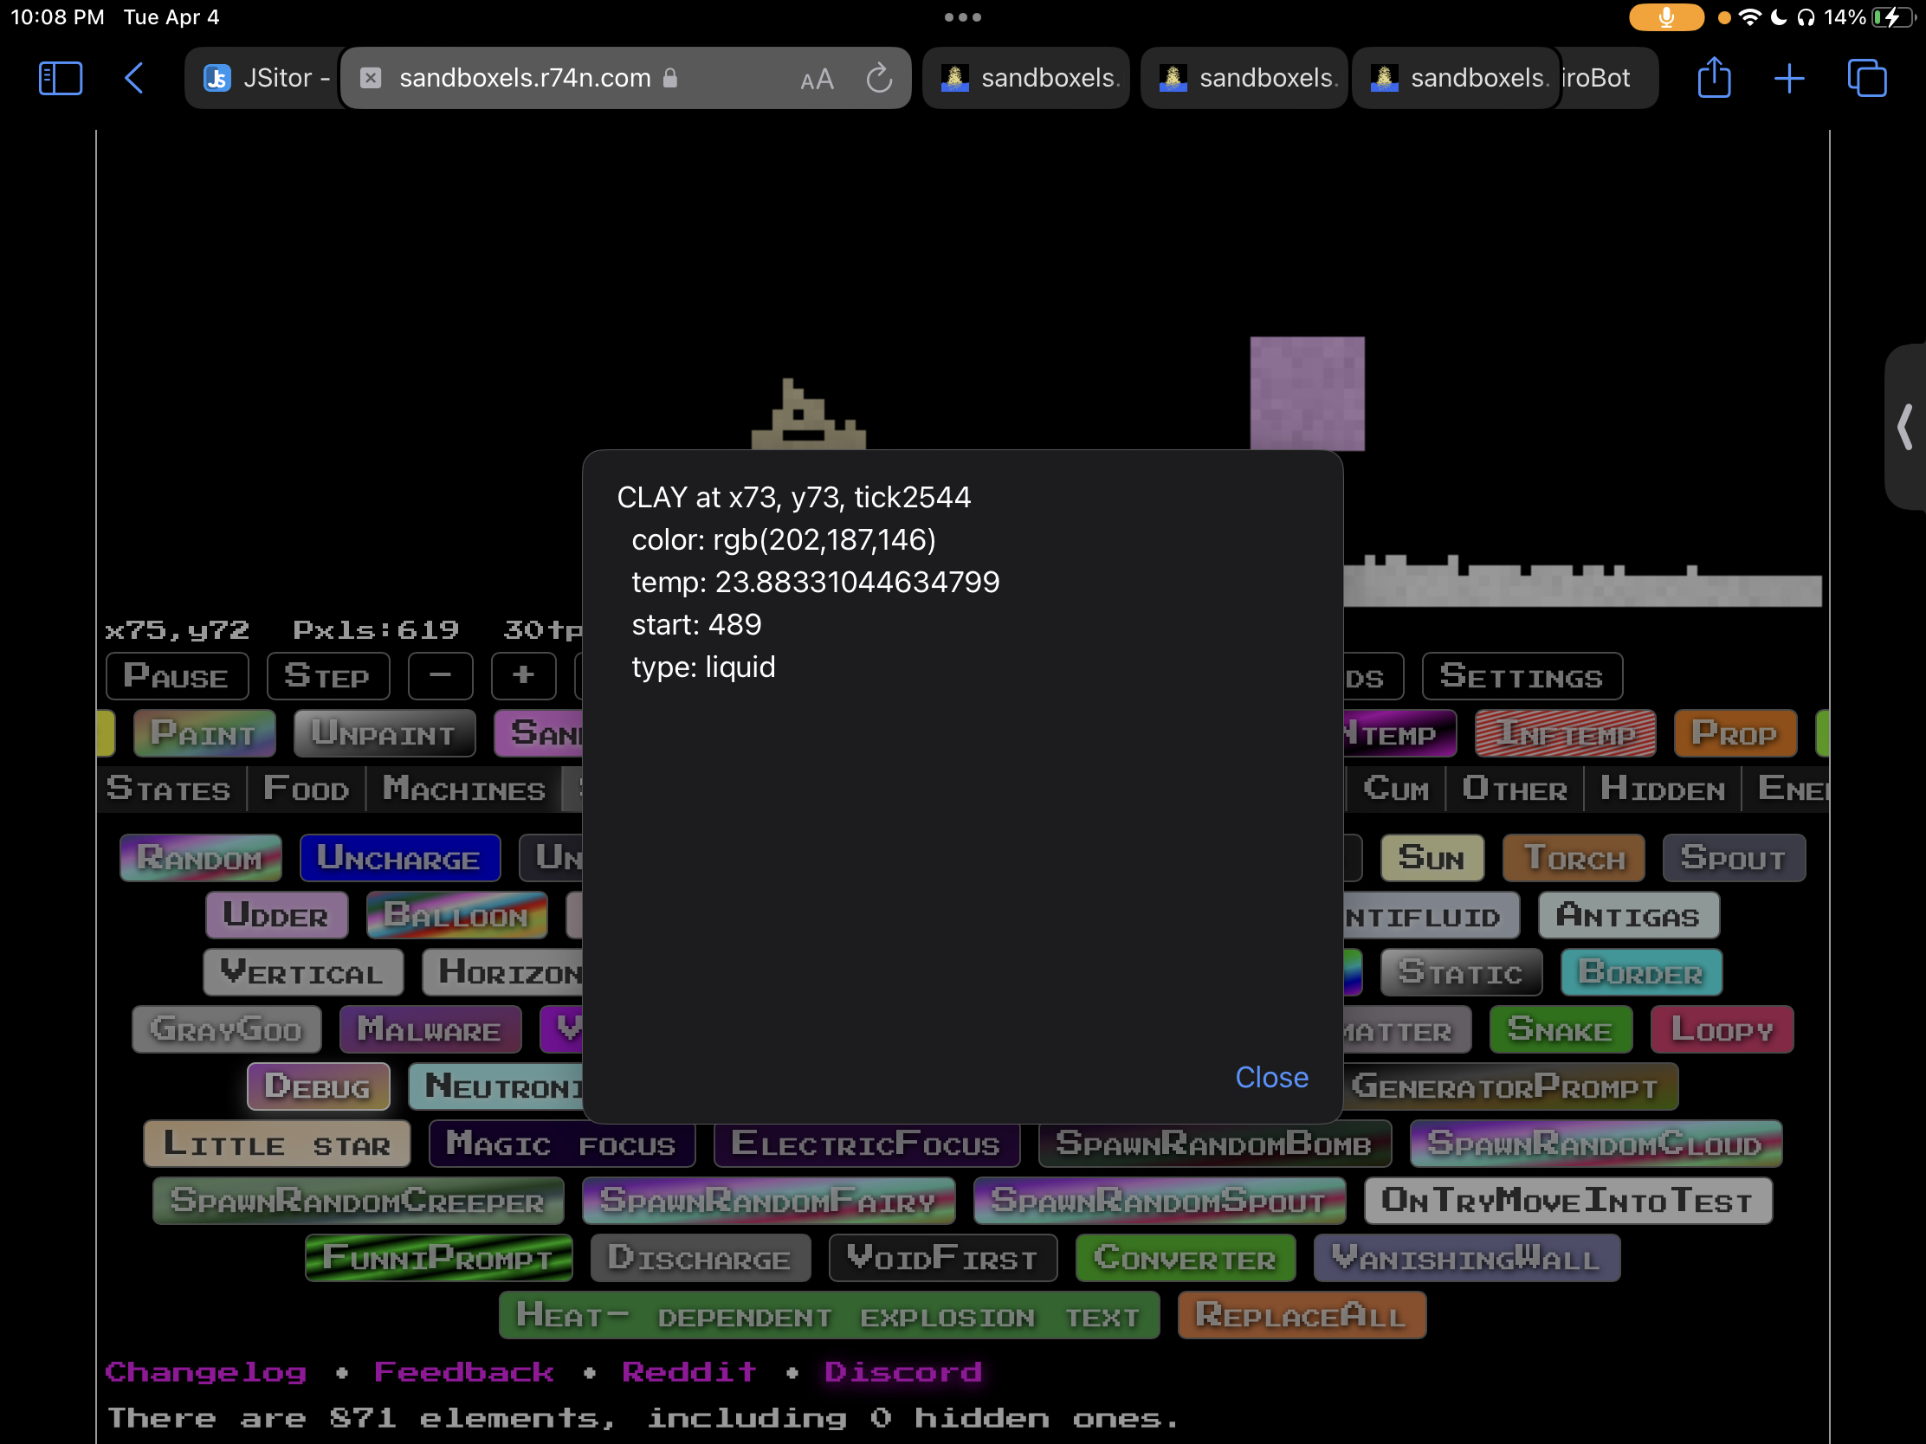Open a new tab with the plus icon
This screenshot has width=1926, height=1444.
pyautogui.click(x=1788, y=78)
